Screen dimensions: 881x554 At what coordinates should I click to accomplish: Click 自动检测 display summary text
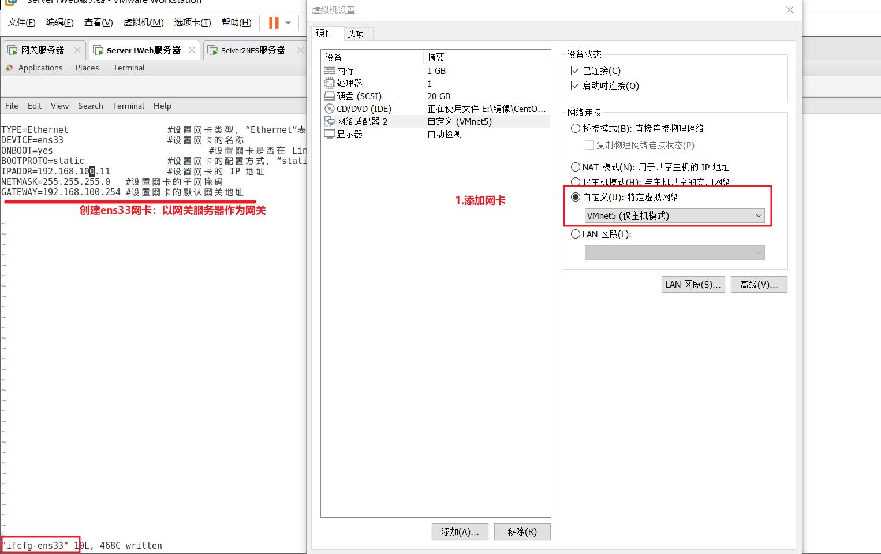coord(445,134)
